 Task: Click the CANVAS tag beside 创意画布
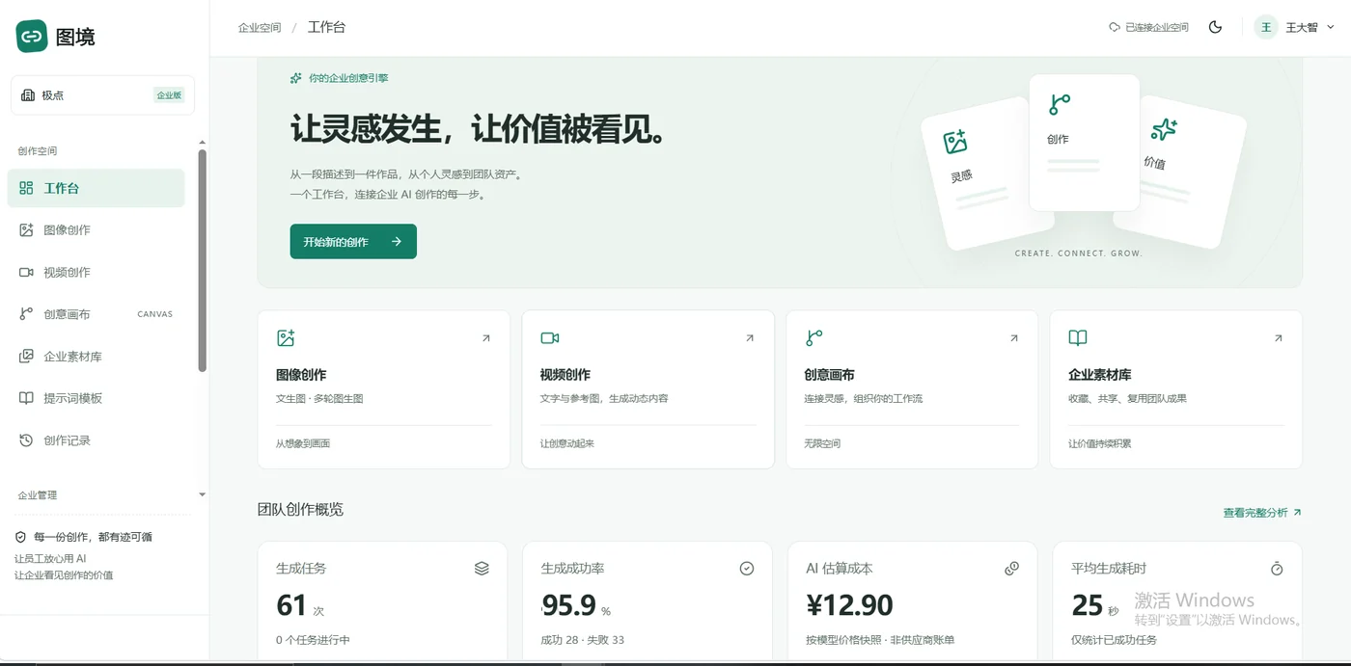(155, 314)
